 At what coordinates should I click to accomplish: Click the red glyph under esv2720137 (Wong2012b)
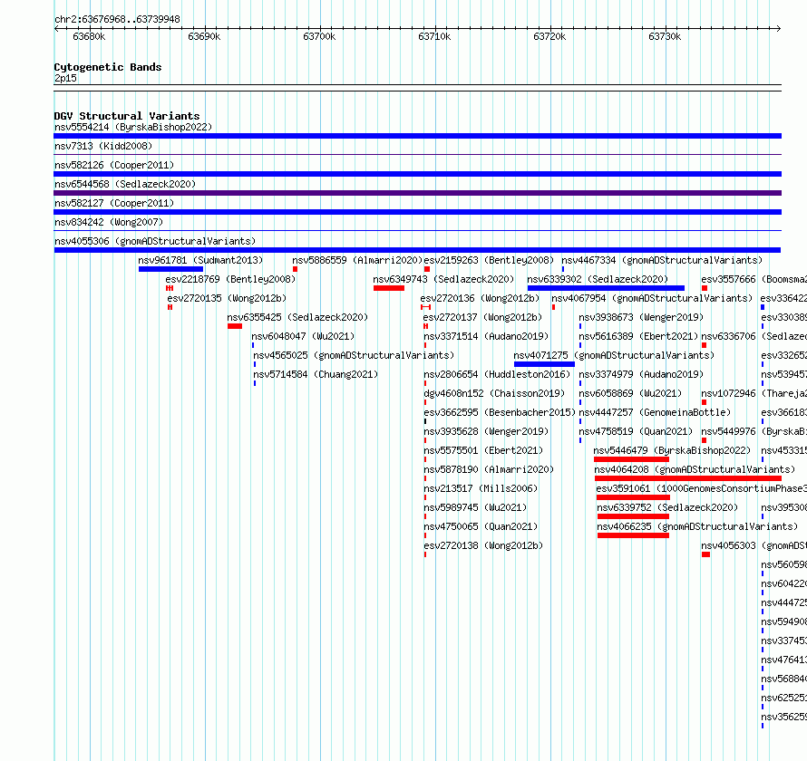[x=425, y=326]
